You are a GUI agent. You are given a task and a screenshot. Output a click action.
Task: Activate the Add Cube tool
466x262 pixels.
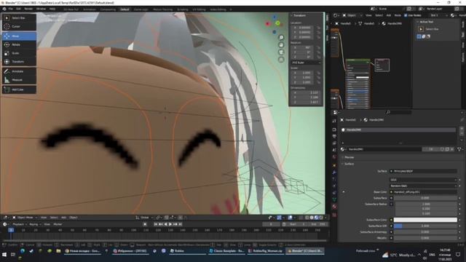tap(20, 90)
